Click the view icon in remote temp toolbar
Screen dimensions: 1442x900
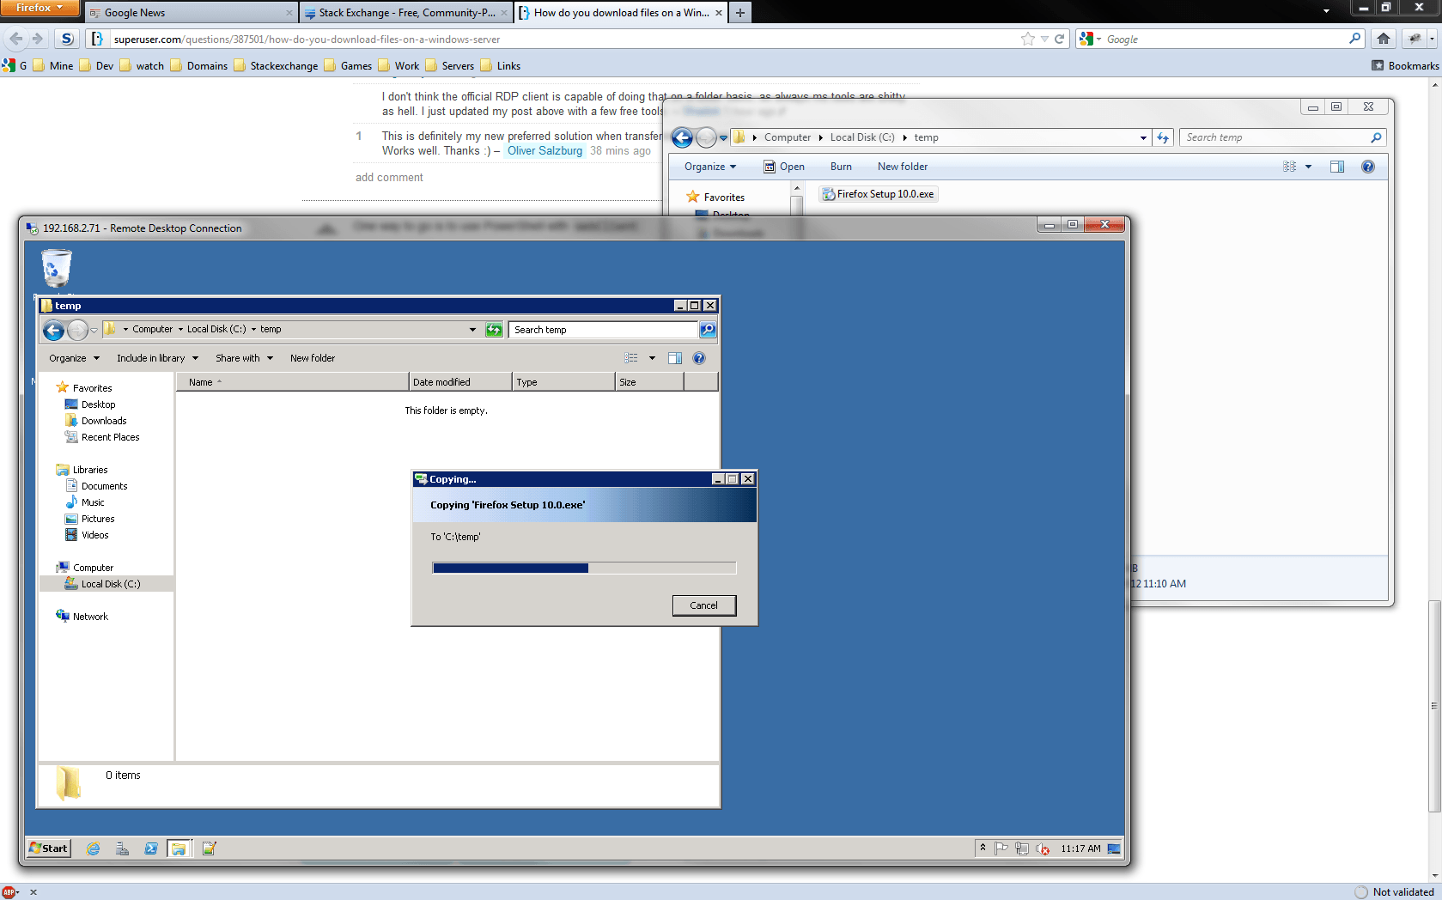632,358
